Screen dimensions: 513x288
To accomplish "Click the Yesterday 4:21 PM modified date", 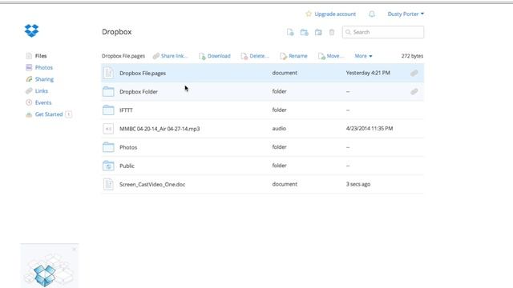I will [368, 73].
